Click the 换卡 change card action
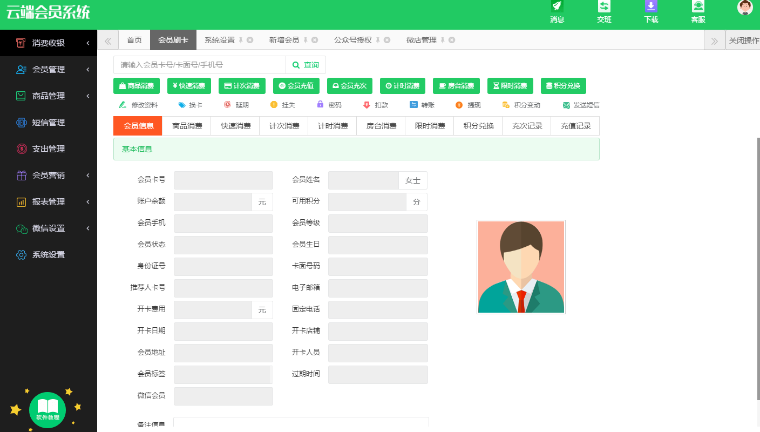The width and height of the screenshot is (760, 432). click(x=190, y=105)
